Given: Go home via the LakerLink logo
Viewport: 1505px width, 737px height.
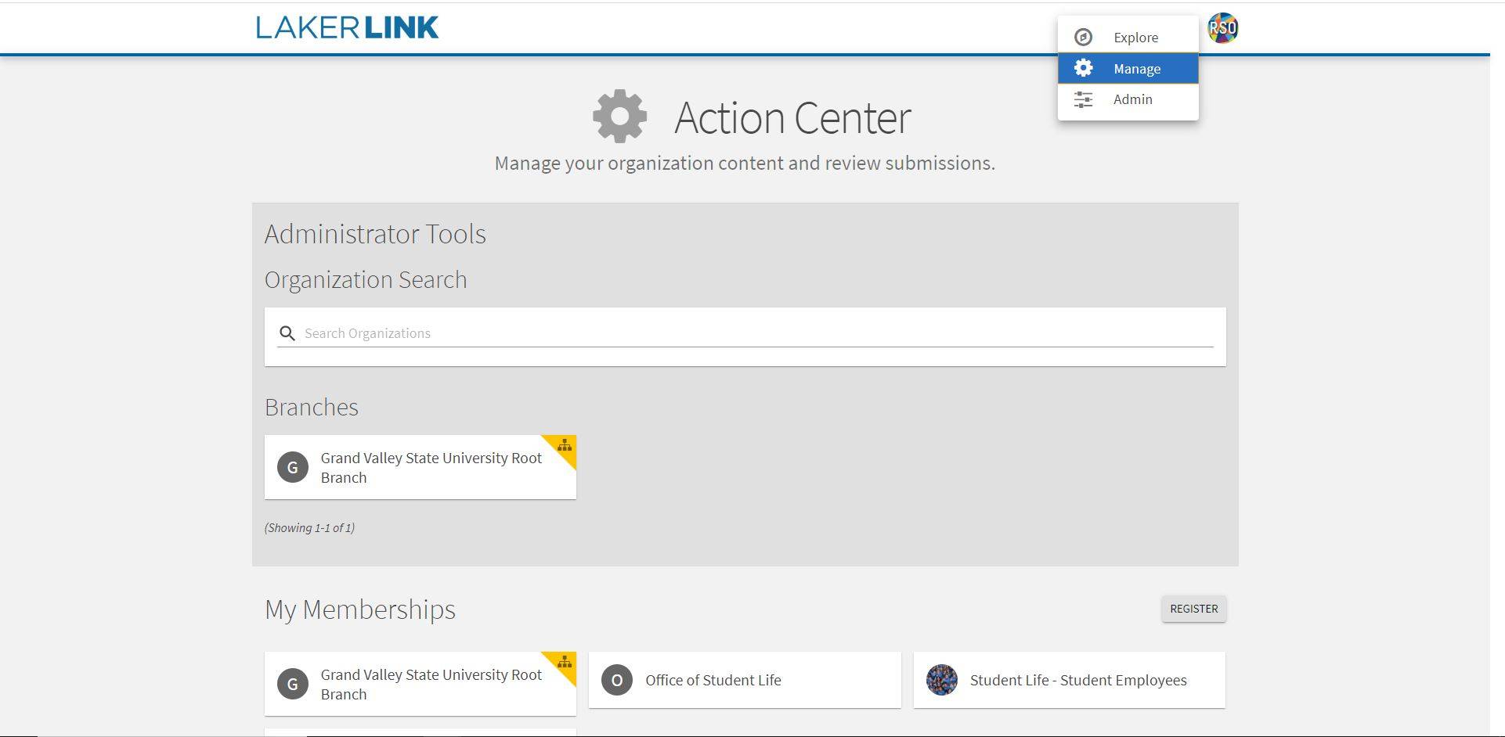Looking at the screenshot, I should click(x=347, y=28).
